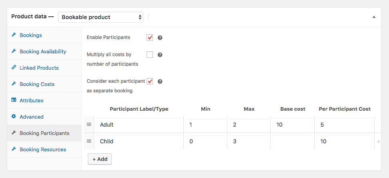Grab the drag handle on Adult row
Image resolution: width=389 pixels, height=178 pixels.
(x=89, y=125)
